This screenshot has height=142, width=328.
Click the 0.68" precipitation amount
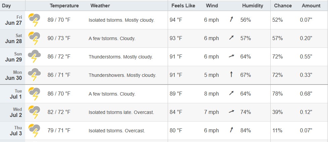coord(306,94)
